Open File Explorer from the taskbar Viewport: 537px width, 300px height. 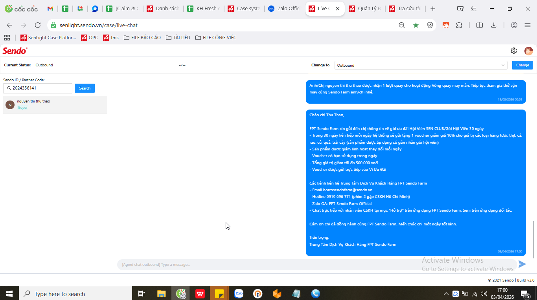click(x=162, y=293)
